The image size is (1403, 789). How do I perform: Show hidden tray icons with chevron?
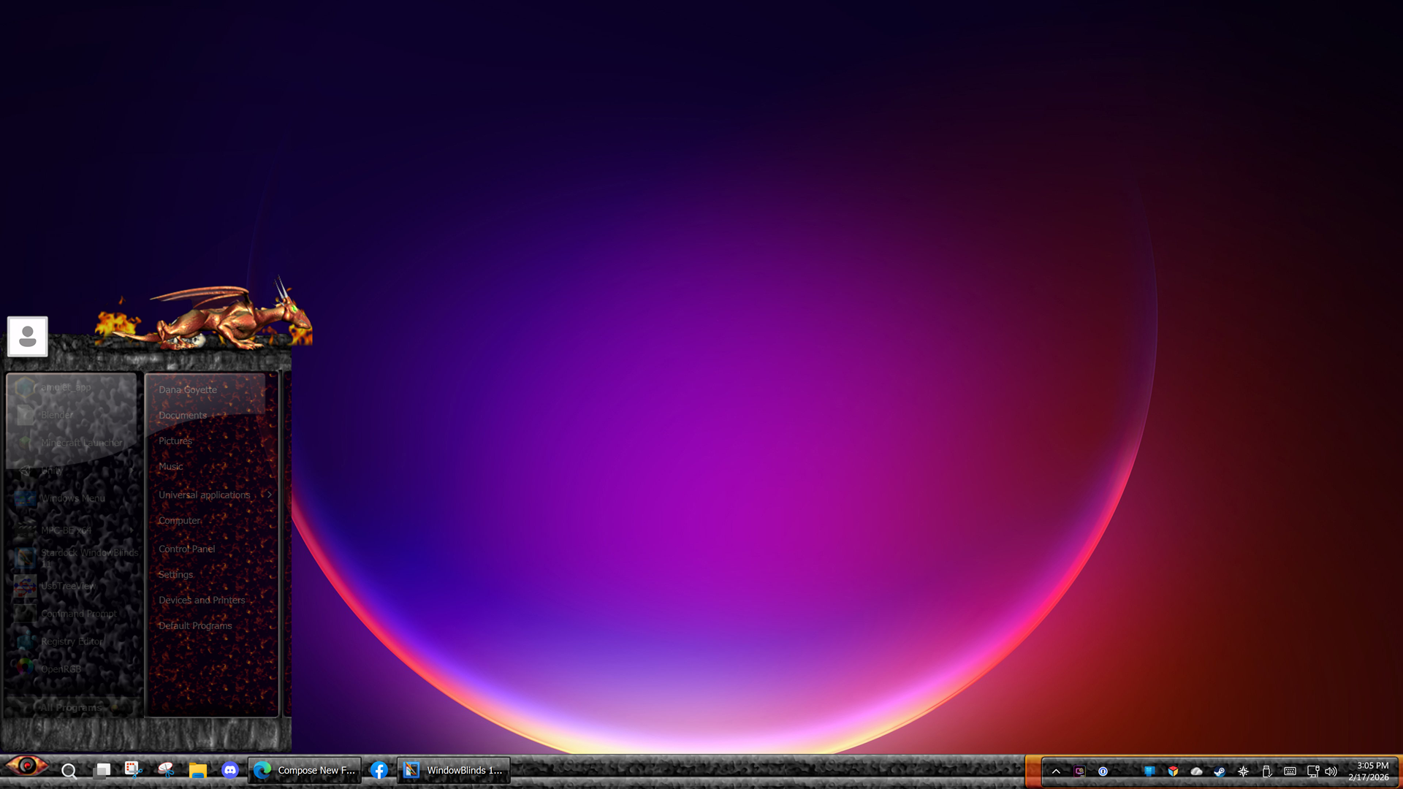click(x=1056, y=771)
